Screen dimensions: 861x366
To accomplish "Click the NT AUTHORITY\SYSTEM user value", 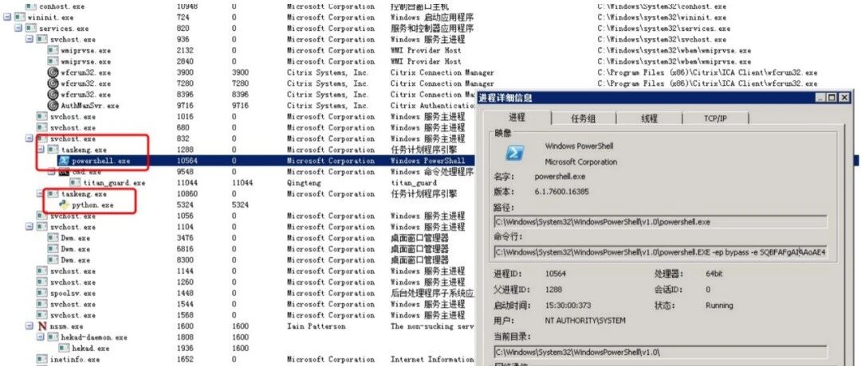I will coord(585,321).
